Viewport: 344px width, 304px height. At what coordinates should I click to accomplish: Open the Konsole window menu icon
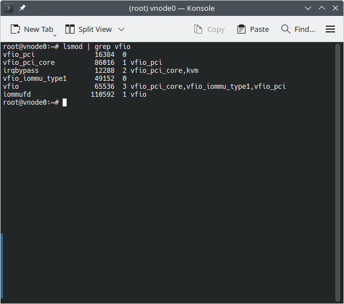pos(9,8)
